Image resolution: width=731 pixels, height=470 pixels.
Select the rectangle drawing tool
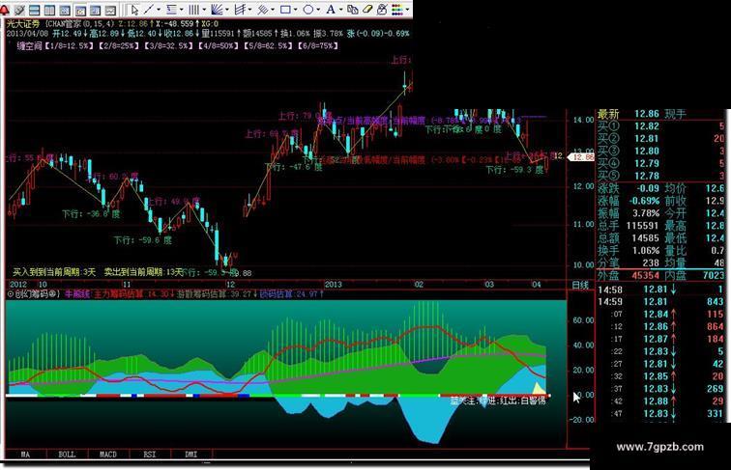click(x=285, y=10)
